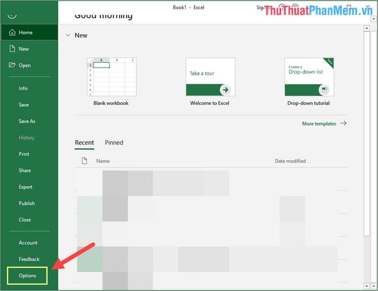Click the inner scrollbar down arrow
This screenshot has height=291, width=378.
point(367,286)
